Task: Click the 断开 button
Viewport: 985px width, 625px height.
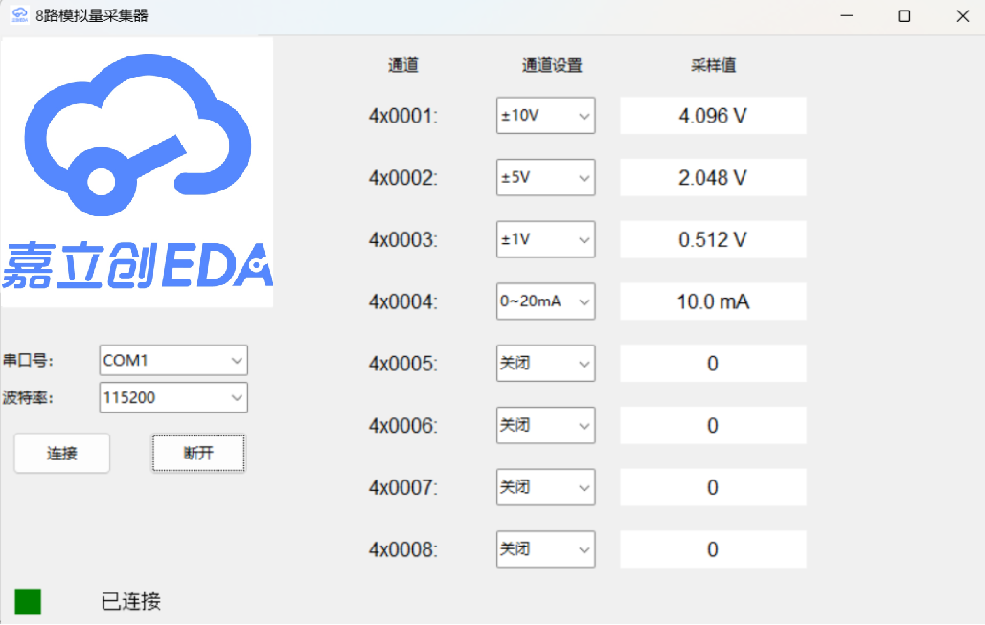Action: point(198,453)
